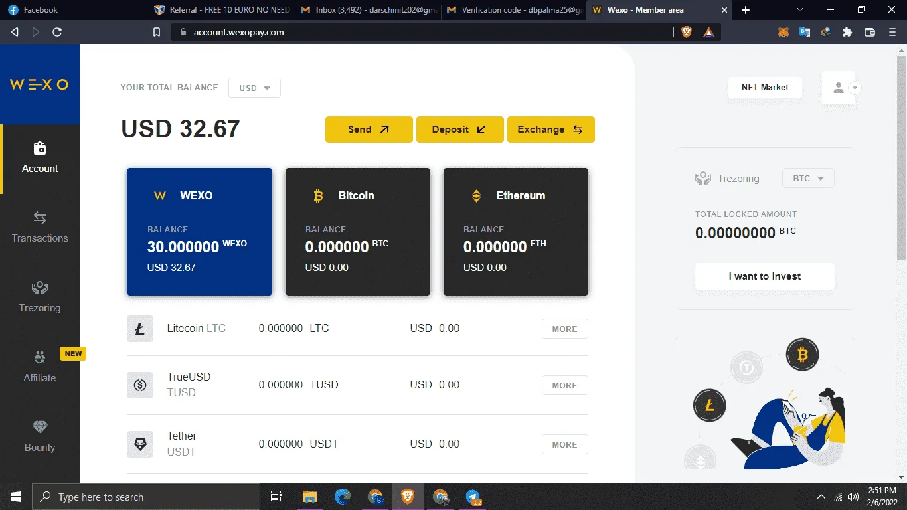The width and height of the screenshot is (907, 510).
Task: Click the address bar URL account.wexopay.com
Action: click(x=239, y=32)
